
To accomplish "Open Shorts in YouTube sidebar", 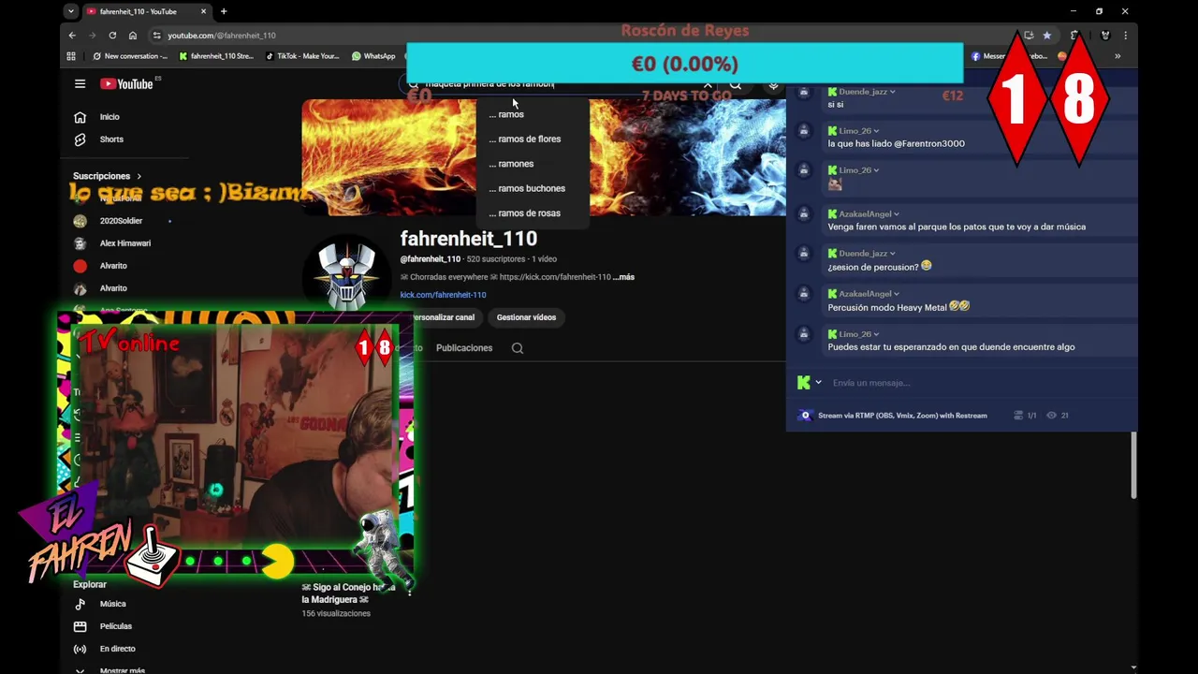I will coord(111,139).
